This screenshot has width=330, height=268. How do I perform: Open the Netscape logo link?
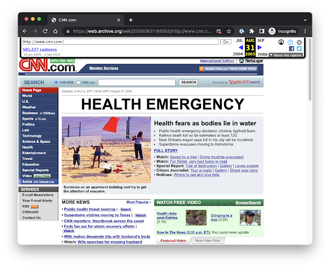[x=251, y=61]
